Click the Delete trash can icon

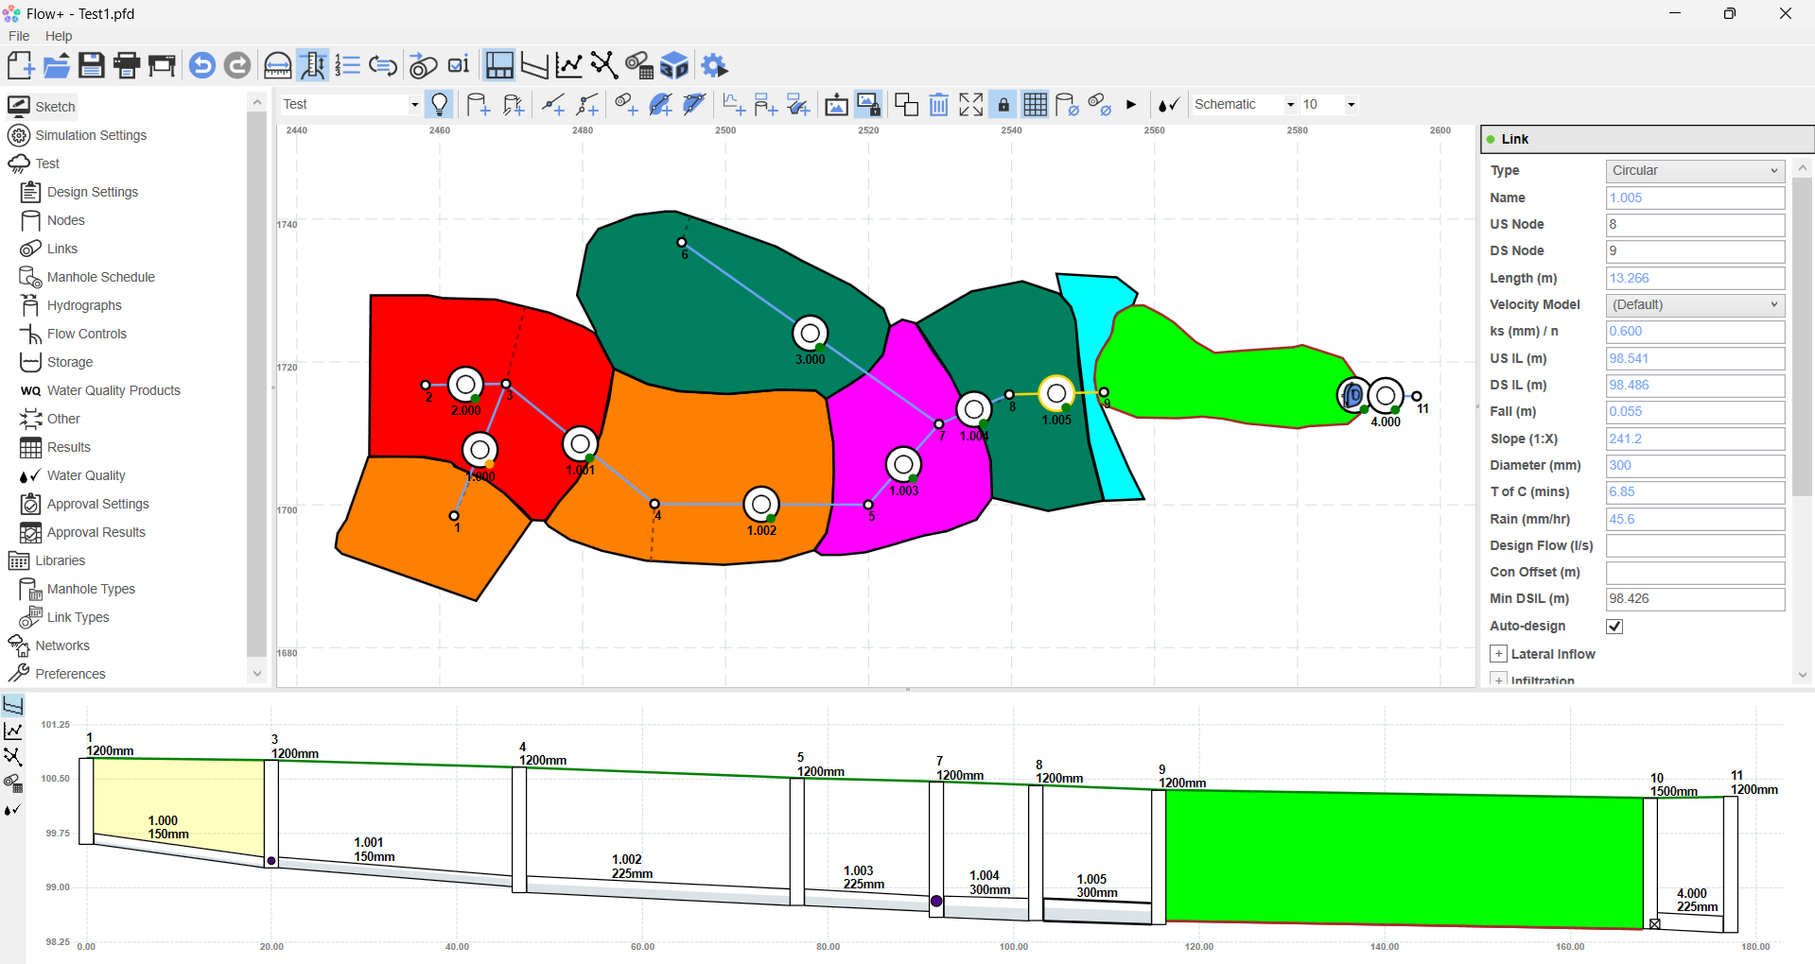point(938,105)
